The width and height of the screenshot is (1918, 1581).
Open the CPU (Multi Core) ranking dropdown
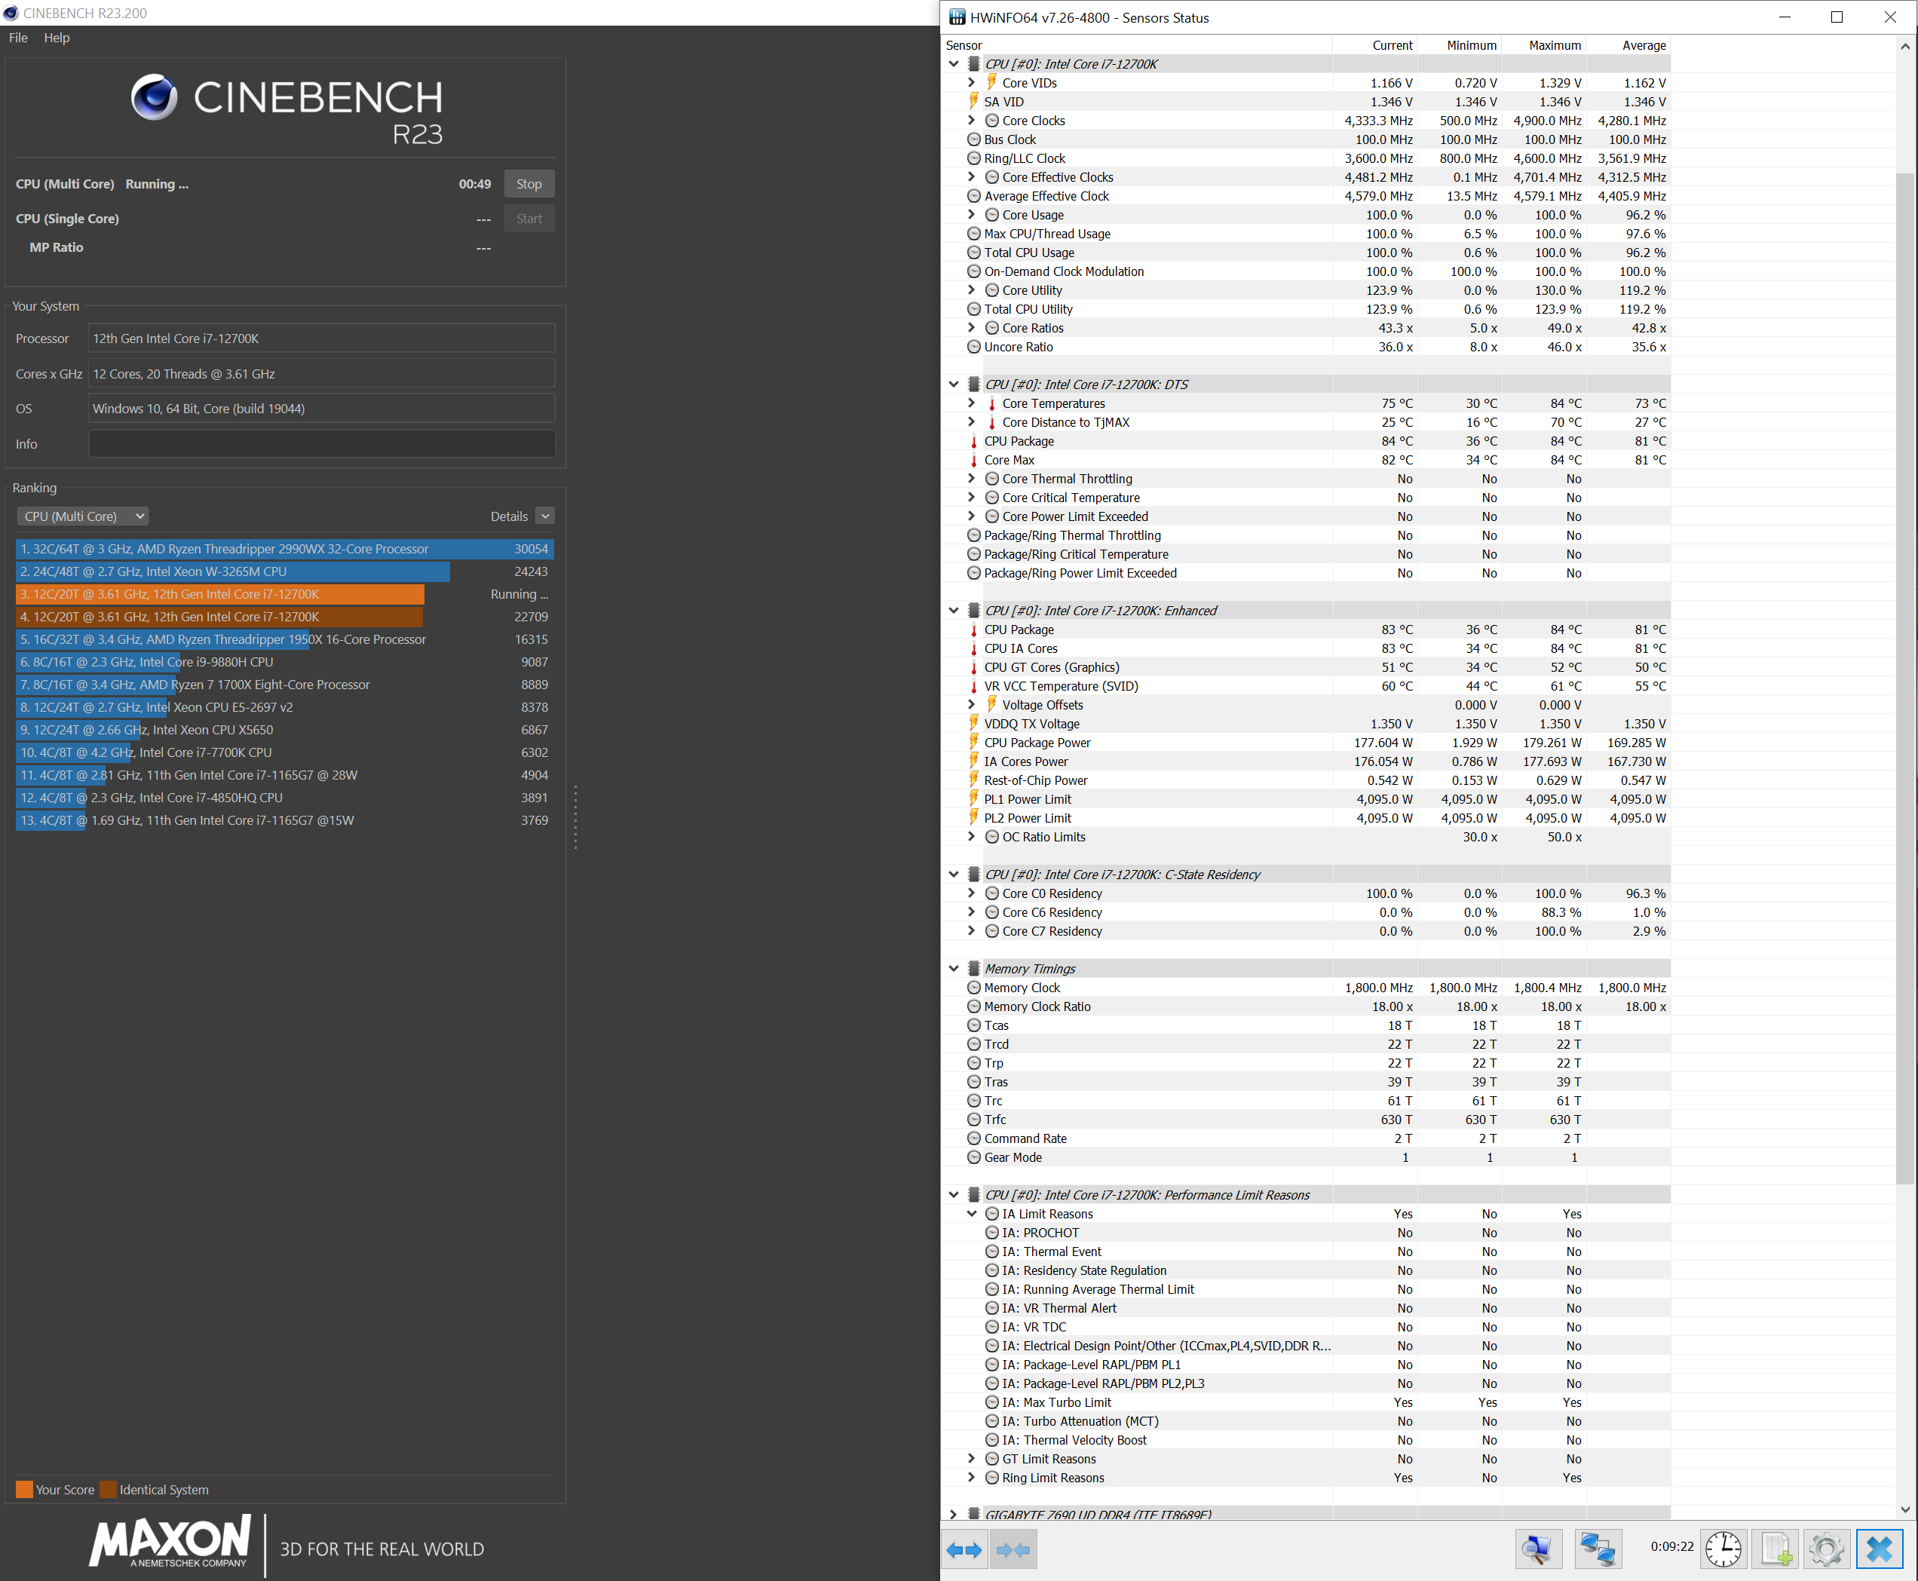click(x=83, y=516)
